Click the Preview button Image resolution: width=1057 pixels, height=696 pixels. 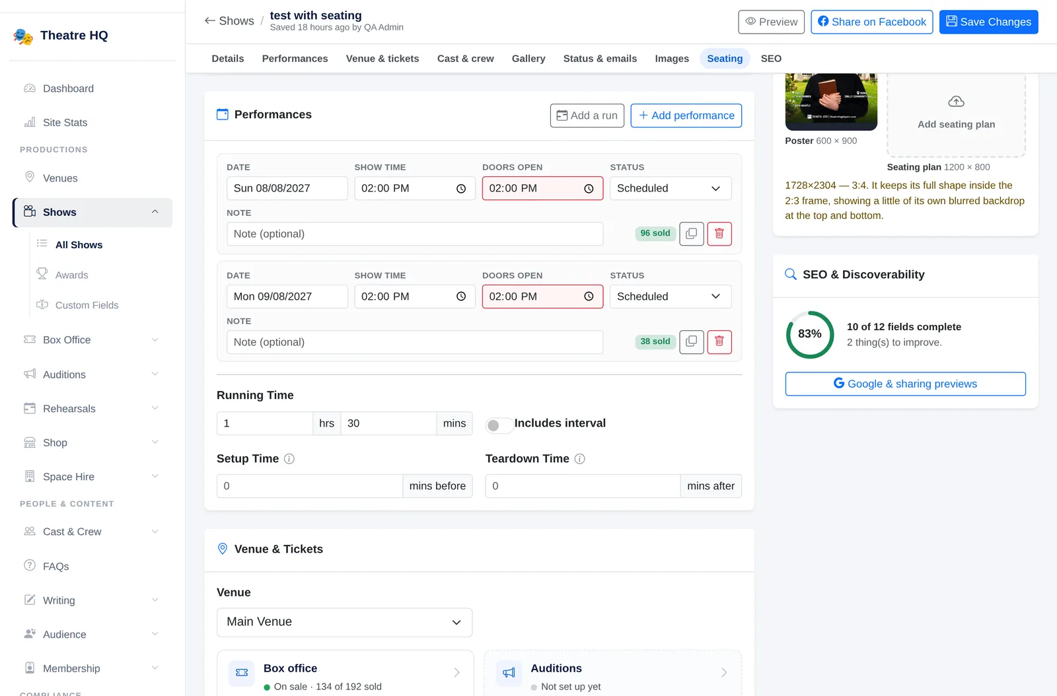(x=771, y=22)
